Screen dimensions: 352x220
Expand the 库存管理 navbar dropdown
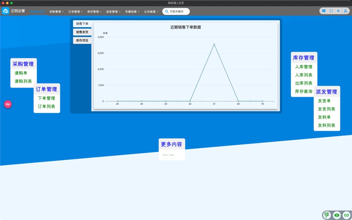coord(94,12)
